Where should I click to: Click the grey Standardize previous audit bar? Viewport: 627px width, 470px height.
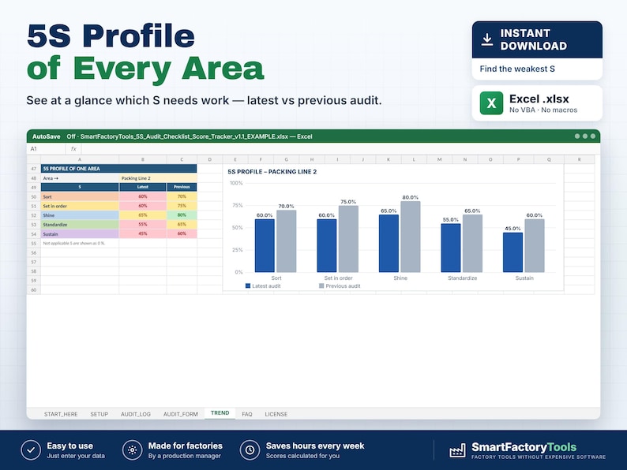[x=473, y=244]
